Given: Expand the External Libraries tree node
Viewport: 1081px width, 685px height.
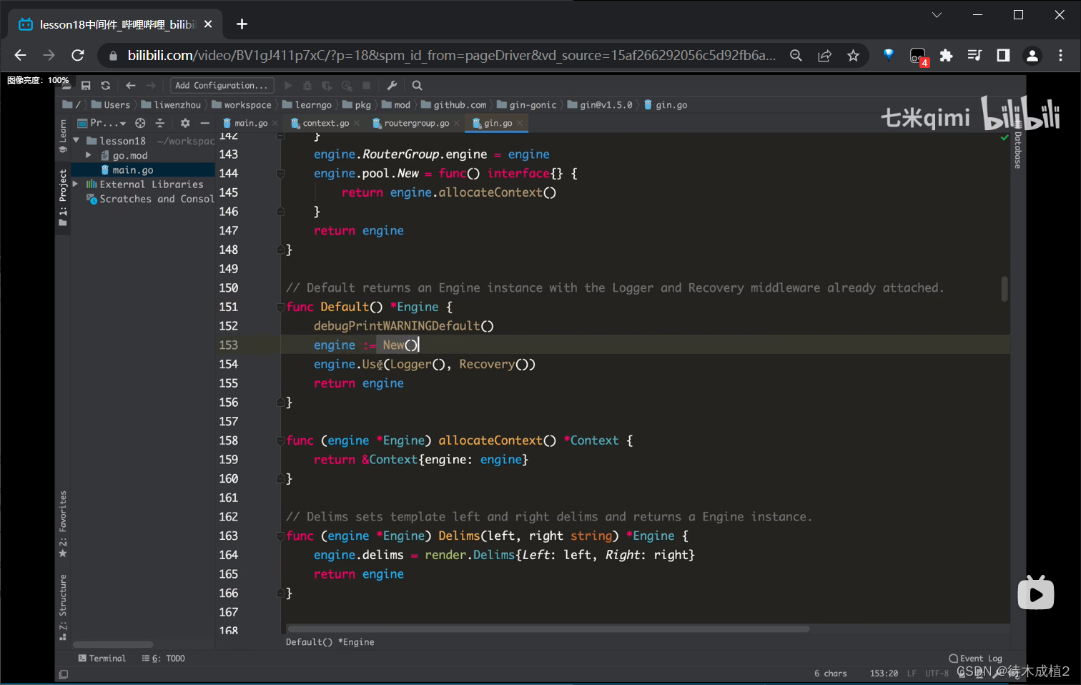Looking at the screenshot, I should tap(76, 184).
